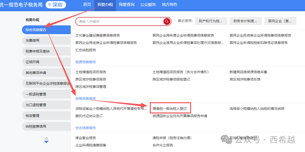This screenshot has height=152, width=305.
Task: Open 跨区域涉税事项反馈
Action: [x=245, y=79]
